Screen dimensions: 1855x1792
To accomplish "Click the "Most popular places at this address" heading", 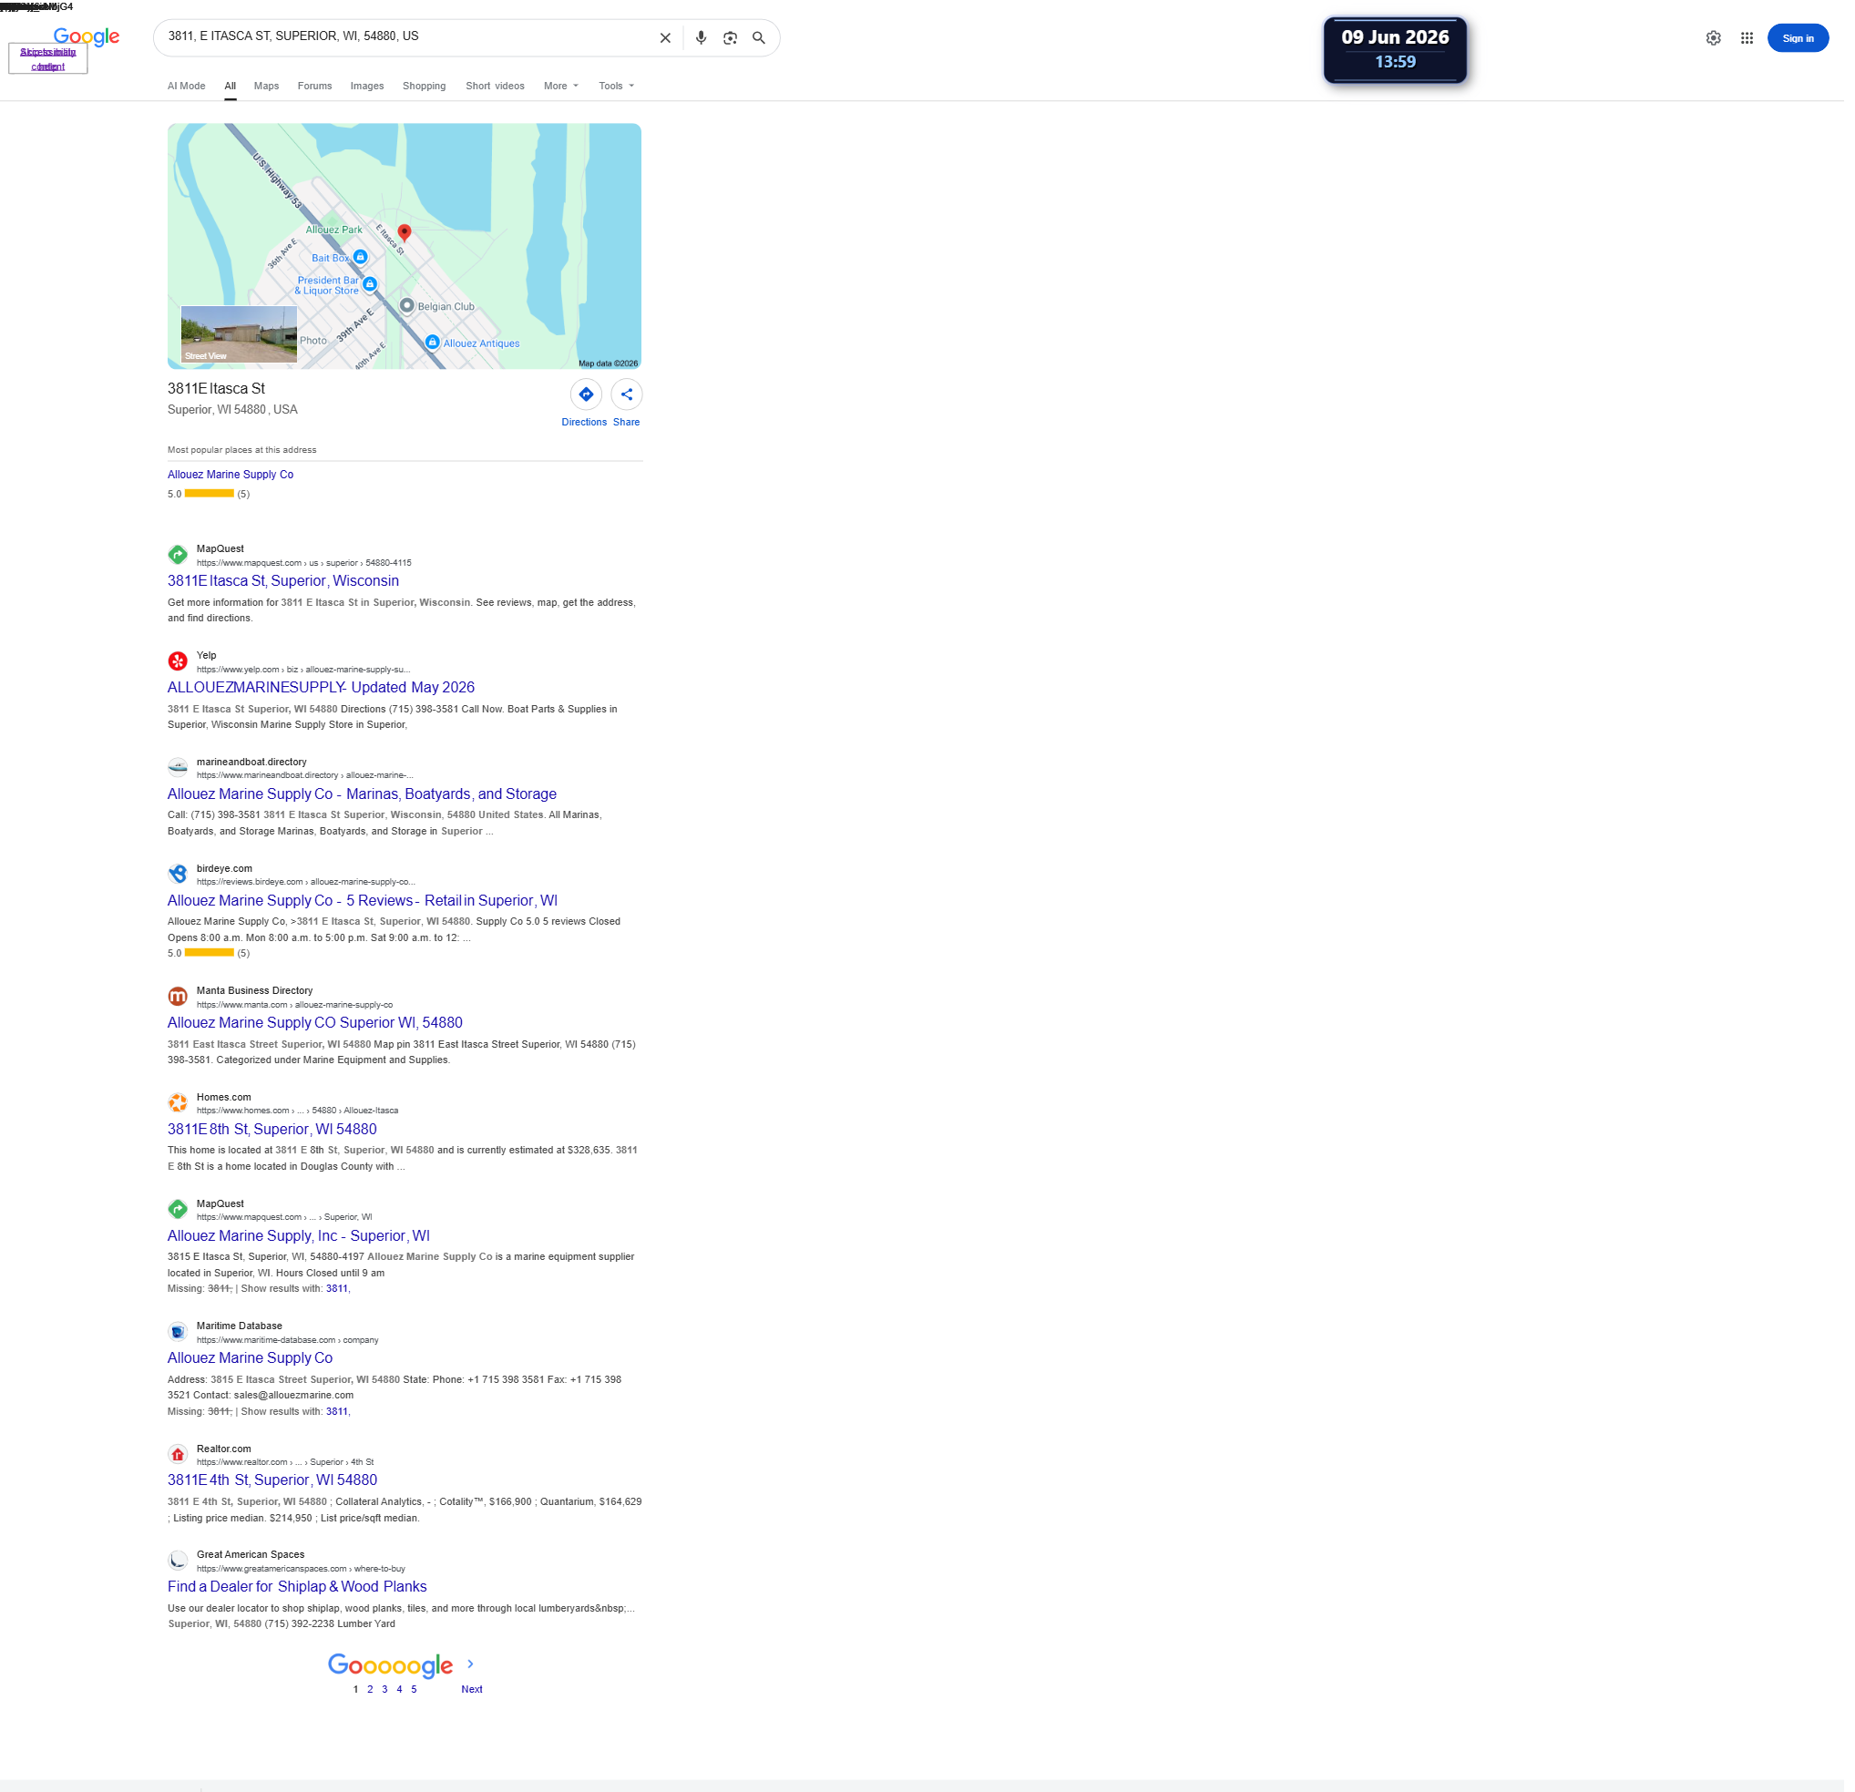I will (x=242, y=450).
